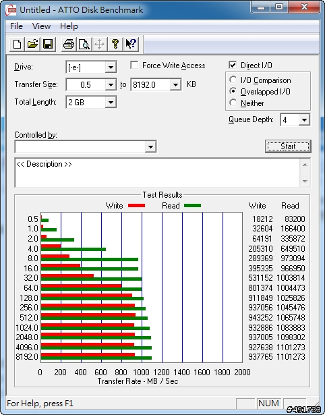
Task: Click the write value 32604
Action: (262, 228)
